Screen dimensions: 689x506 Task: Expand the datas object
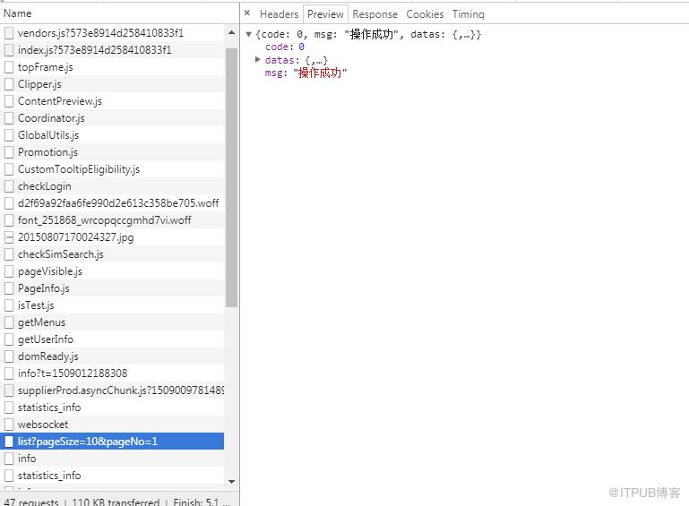pyautogui.click(x=258, y=59)
